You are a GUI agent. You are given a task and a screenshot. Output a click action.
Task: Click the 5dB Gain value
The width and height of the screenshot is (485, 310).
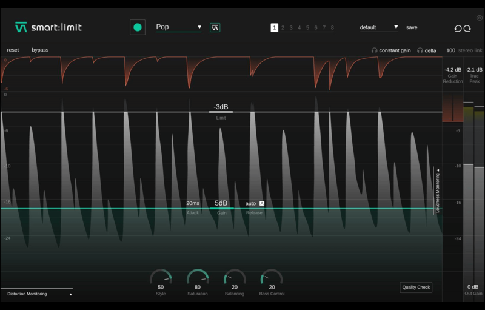221,203
